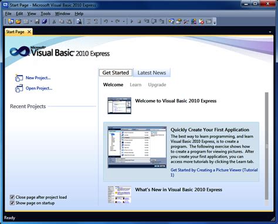Click the Open File folder icon

(19, 21)
